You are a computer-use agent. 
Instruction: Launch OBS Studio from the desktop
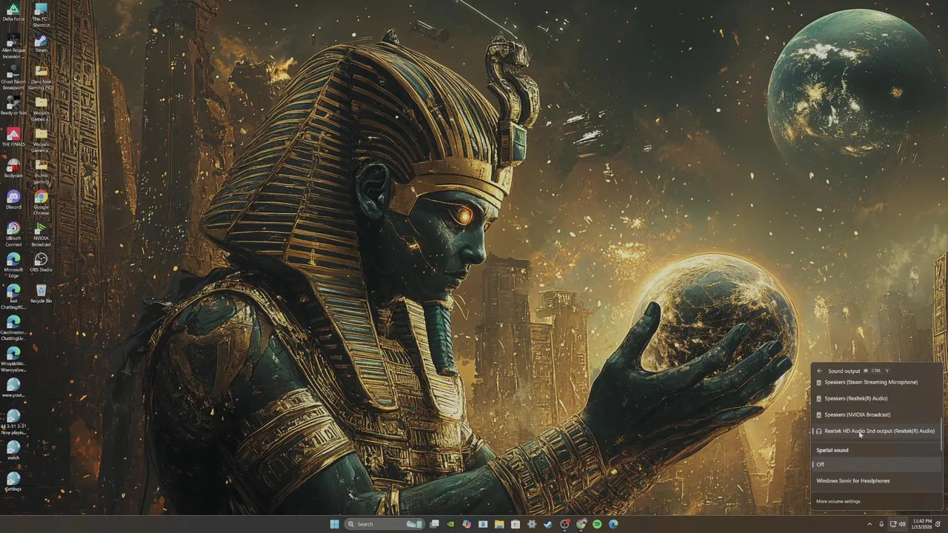coord(41,262)
